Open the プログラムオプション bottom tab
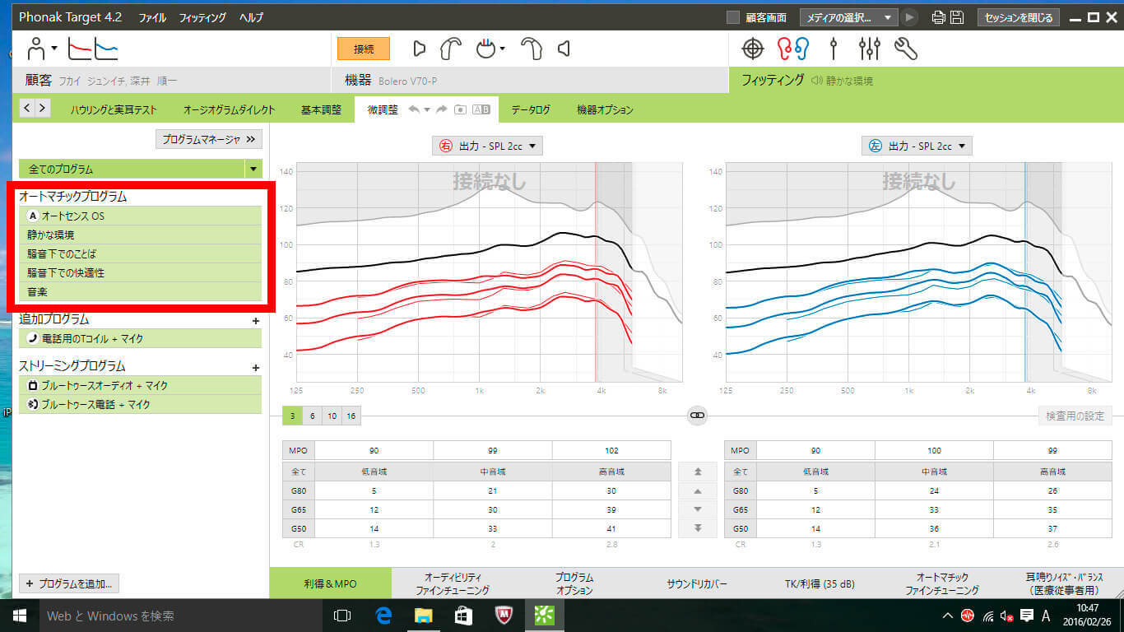This screenshot has width=1124, height=632. [574, 583]
